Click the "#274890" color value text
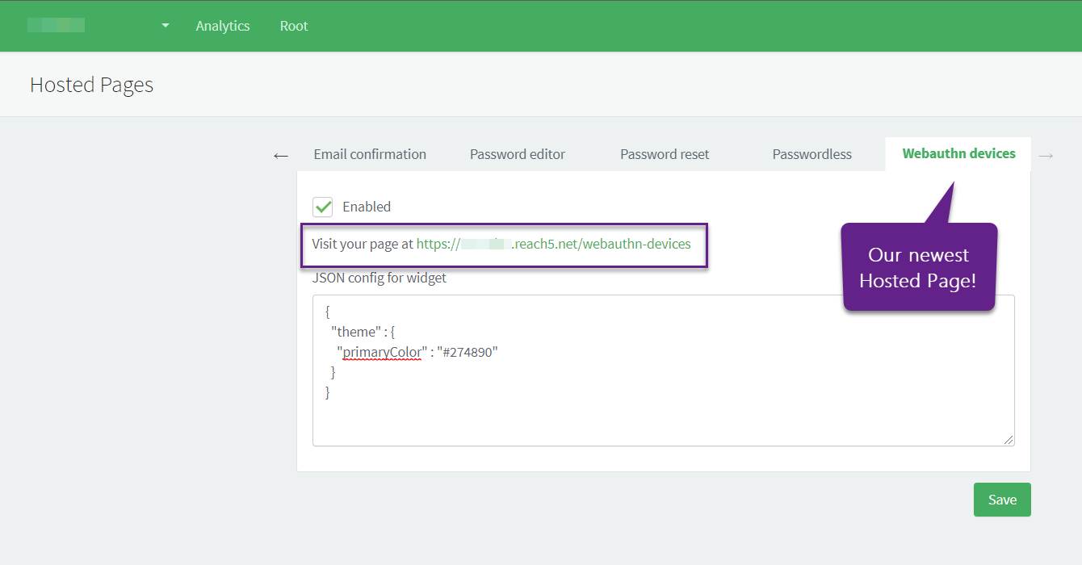 click(x=468, y=352)
